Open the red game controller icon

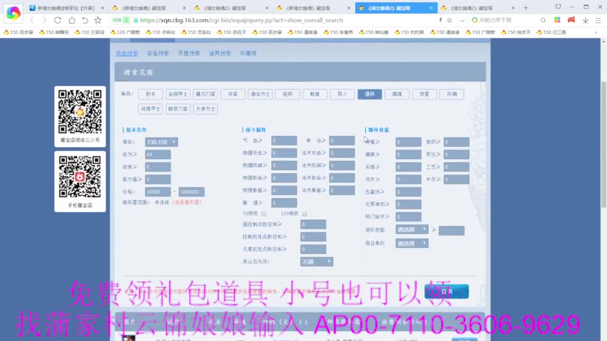coord(571,20)
